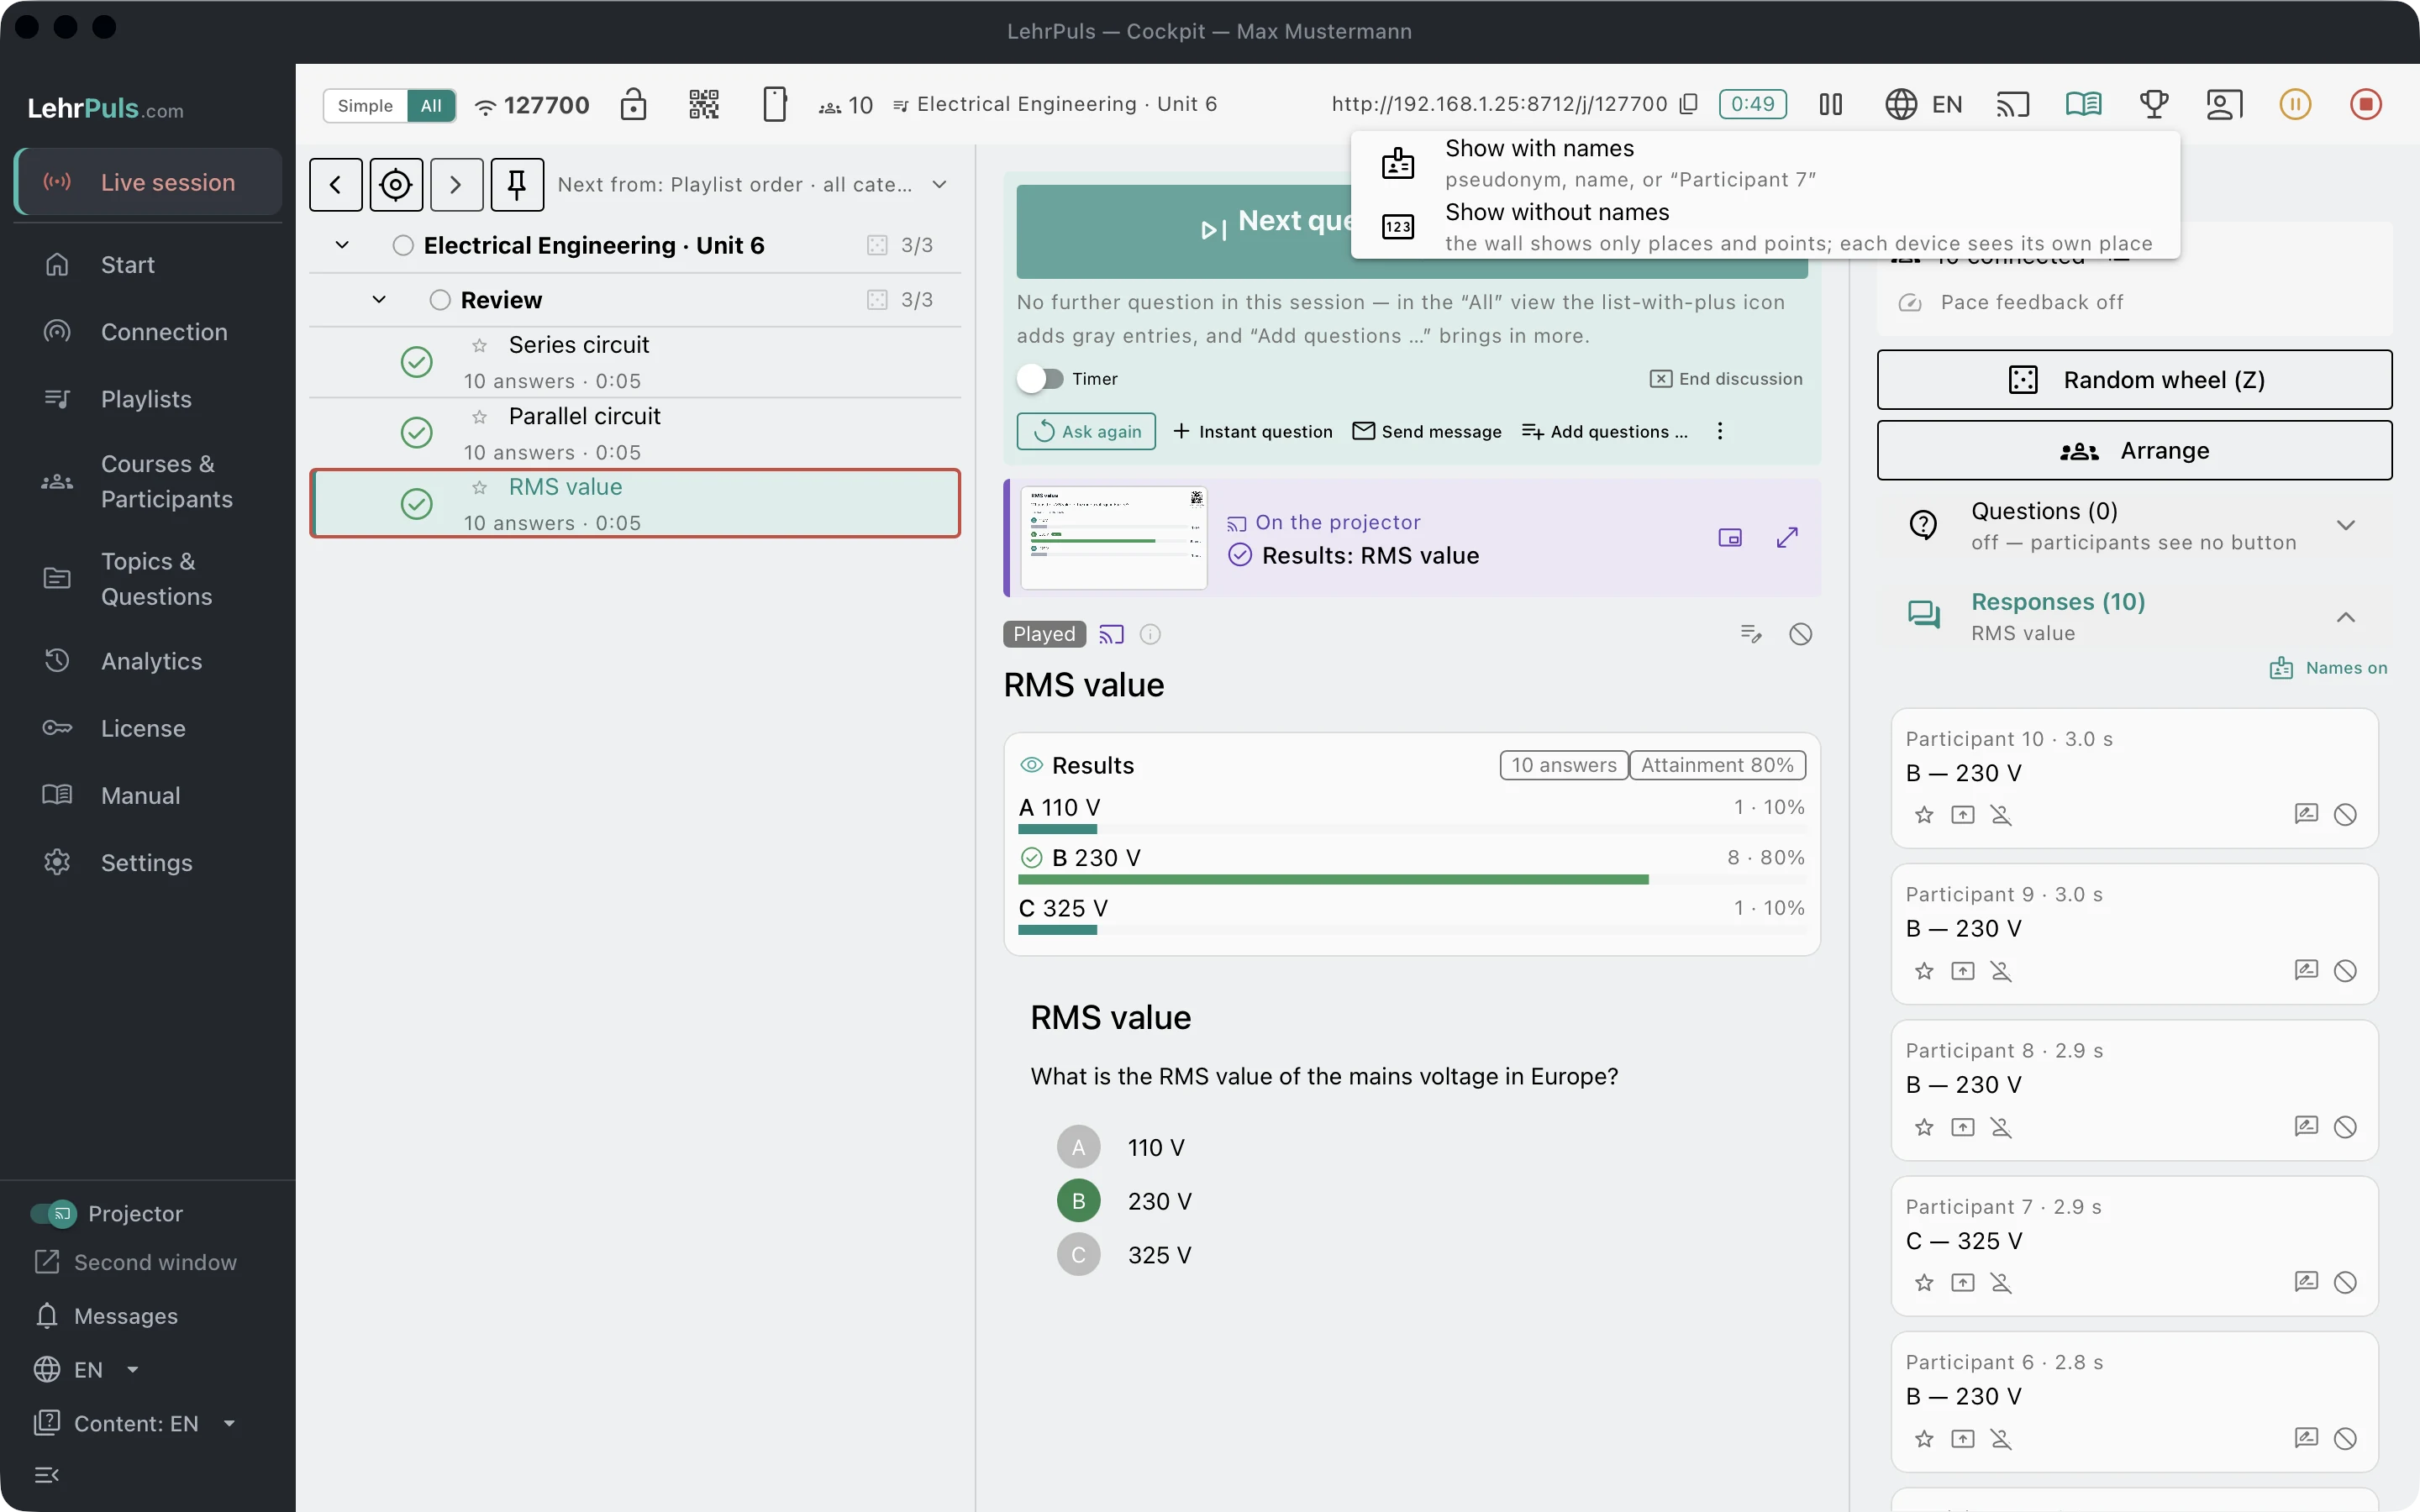Open the cast to projector icon

click(x=2013, y=104)
